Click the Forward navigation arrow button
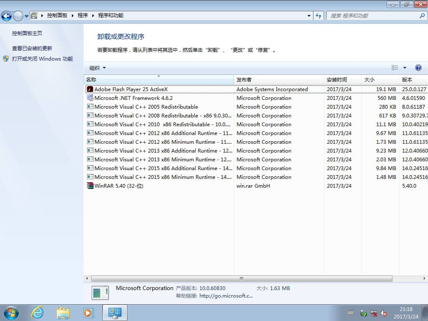This screenshot has width=428, height=321. 18,16
